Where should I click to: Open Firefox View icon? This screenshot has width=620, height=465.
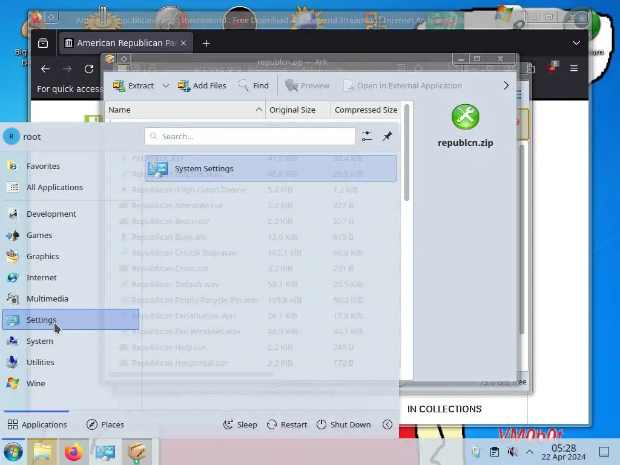[43, 43]
